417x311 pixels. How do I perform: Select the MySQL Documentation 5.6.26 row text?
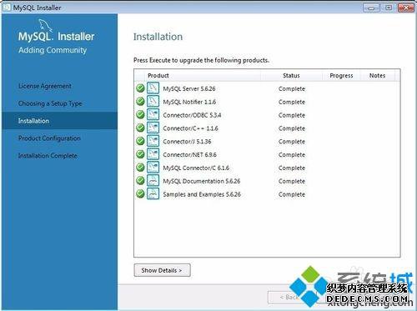point(202,181)
